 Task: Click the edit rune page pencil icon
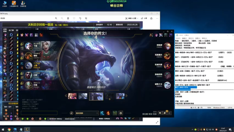pos(71,113)
